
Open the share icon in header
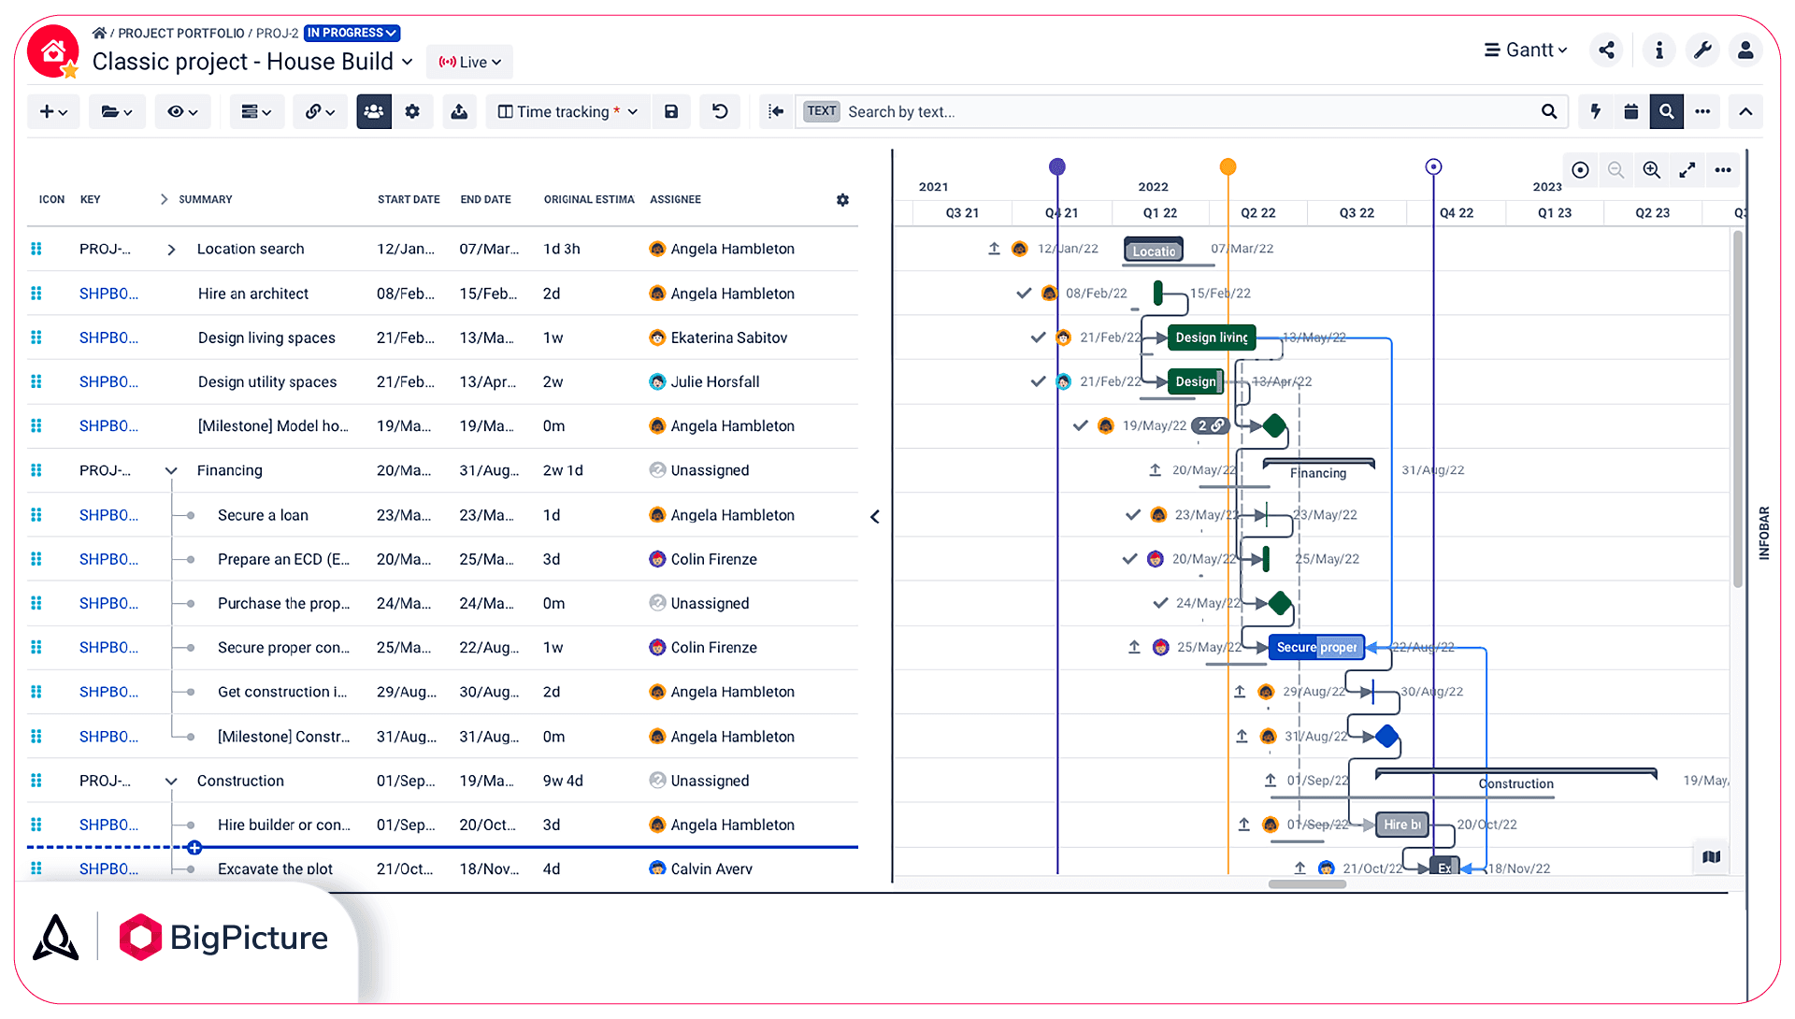pyautogui.click(x=1607, y=50)
